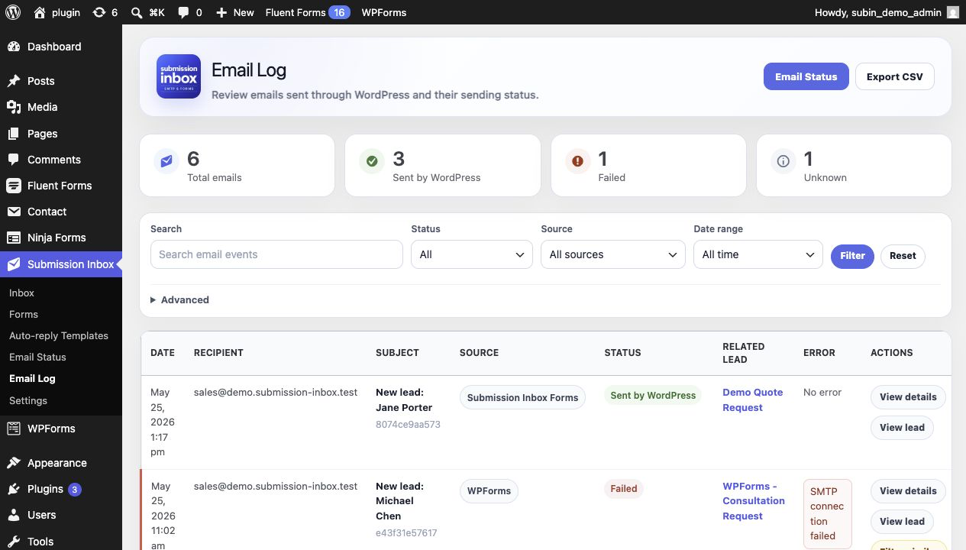Open the Status dropdown set to All
This screenshot has width=966, height=550.
point(472,254)
